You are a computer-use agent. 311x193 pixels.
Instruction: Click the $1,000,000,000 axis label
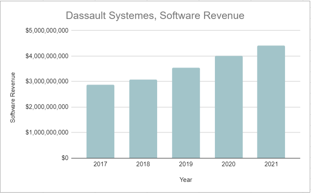47,132
